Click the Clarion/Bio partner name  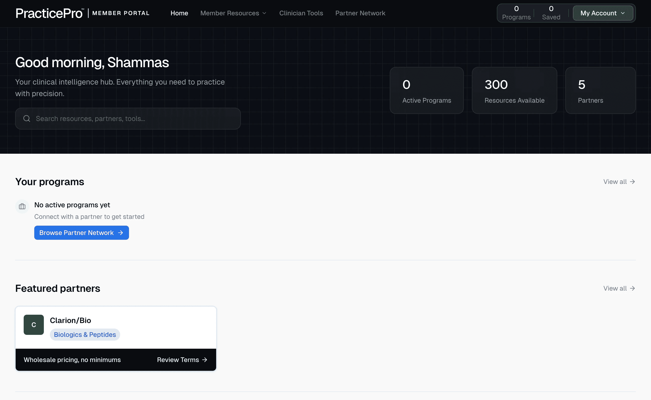click(x=71, y=320)
